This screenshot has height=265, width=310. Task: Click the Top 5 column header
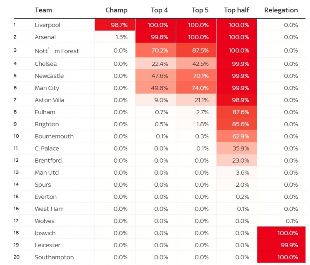200,10
